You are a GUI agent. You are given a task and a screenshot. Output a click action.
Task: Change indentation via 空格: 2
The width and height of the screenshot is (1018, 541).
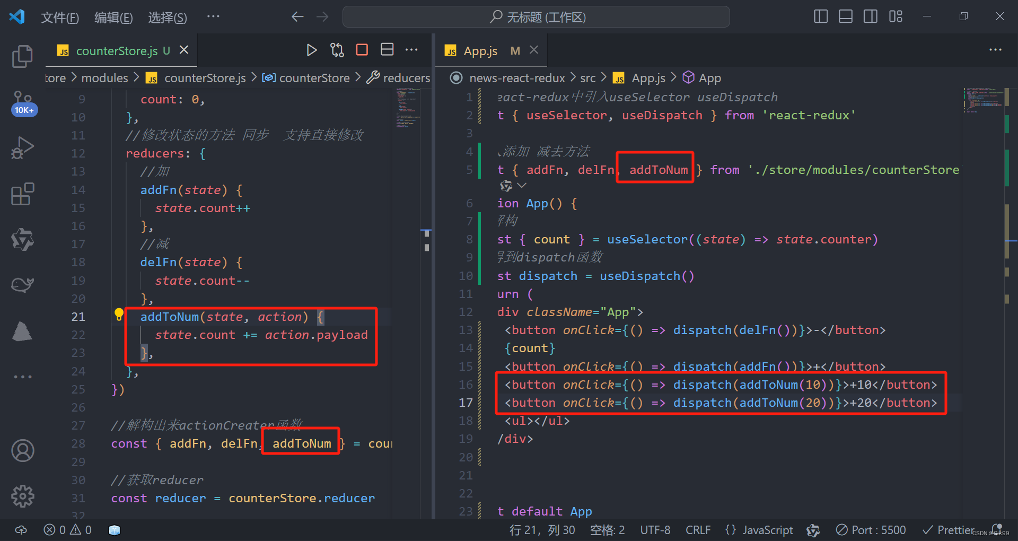(607, 530)
